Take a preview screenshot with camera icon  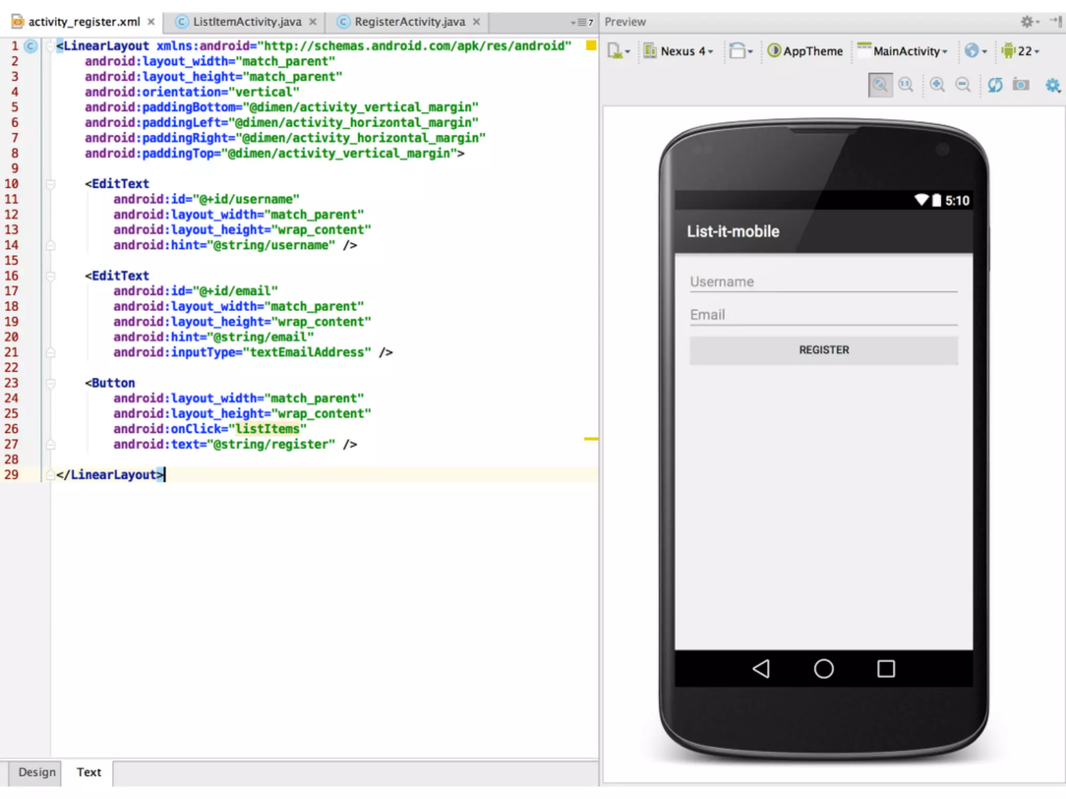pyautogui.click(x=1021, y=84)
